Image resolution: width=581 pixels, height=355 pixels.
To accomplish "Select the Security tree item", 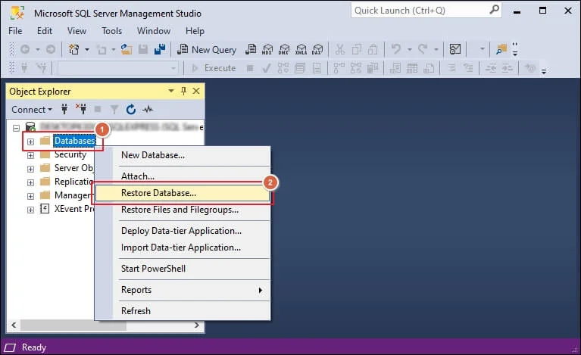I will [70, 154].
